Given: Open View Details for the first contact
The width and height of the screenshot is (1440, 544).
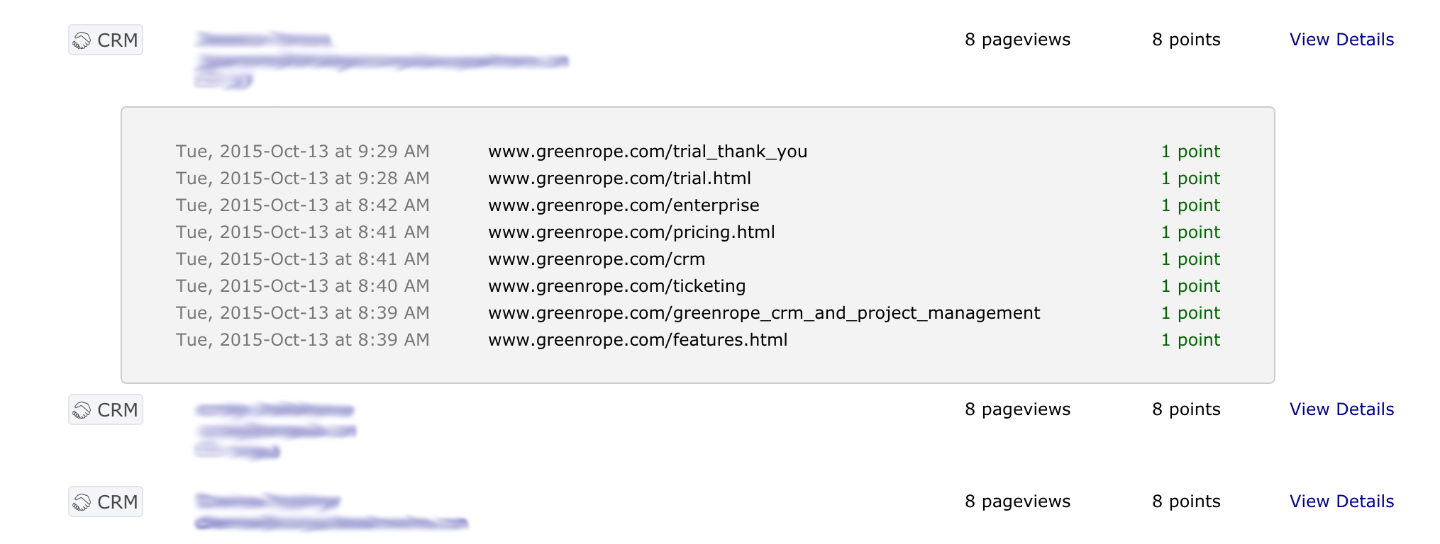Looking at the screenshot, I should [1341, 40].
